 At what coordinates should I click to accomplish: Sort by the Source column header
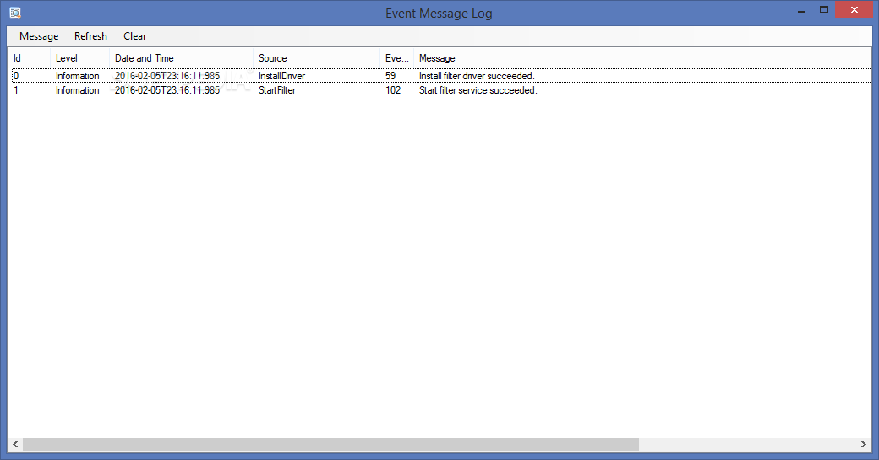316,58
